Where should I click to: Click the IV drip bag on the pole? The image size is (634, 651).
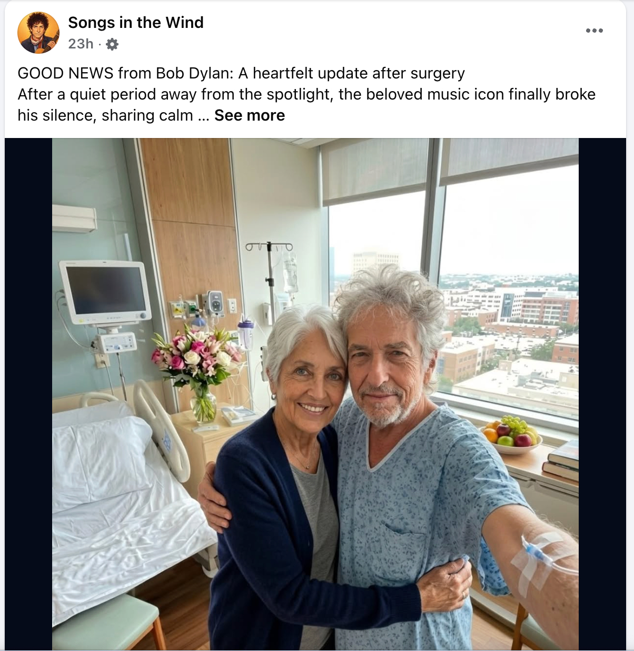point(290,271)
